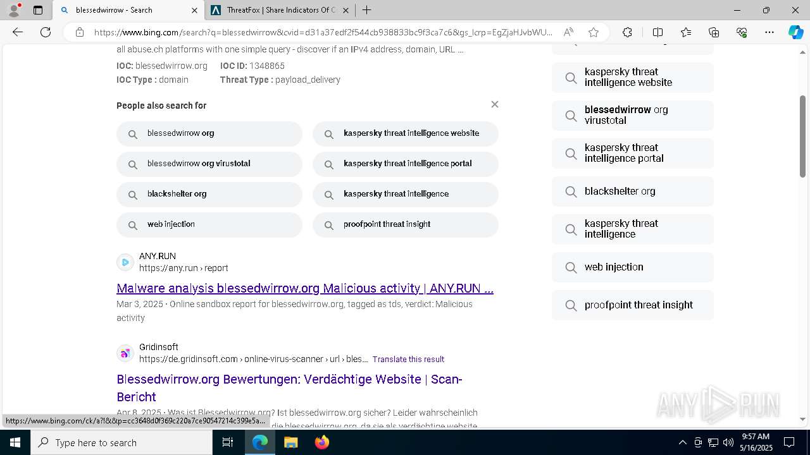810x455 pixels.
Task: View site information lock icon
Action: pyautogui.click(x=80, y=32)
